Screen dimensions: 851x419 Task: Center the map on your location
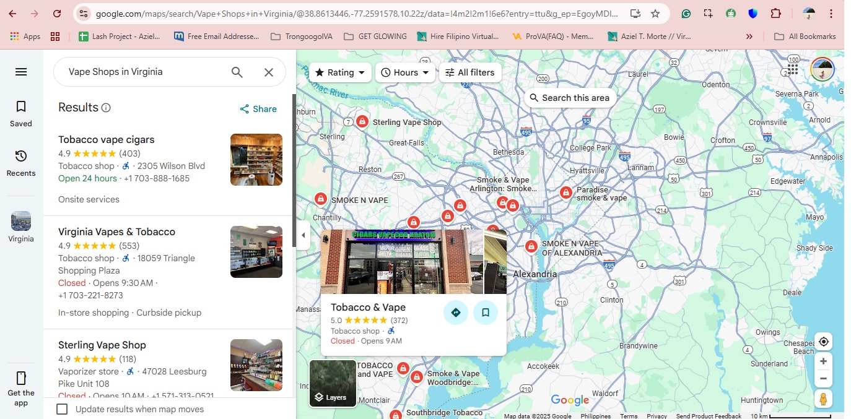(823, 342)
